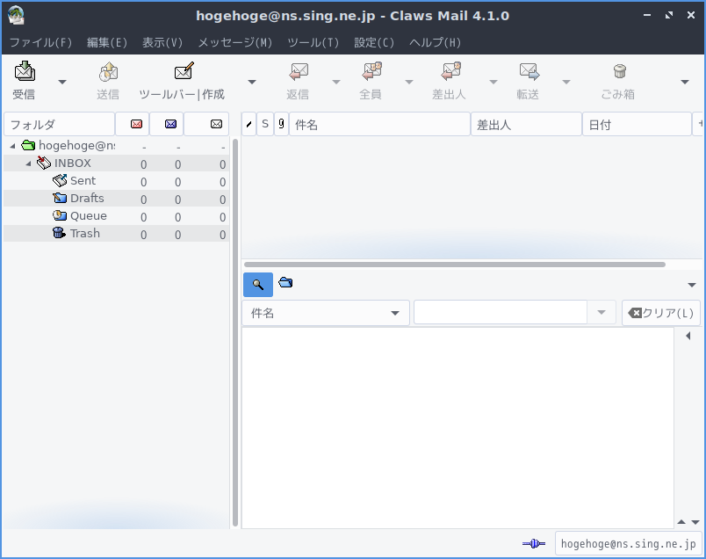
Task: Sort folders by unread messages column icon
Action: [x=170, y=124]
